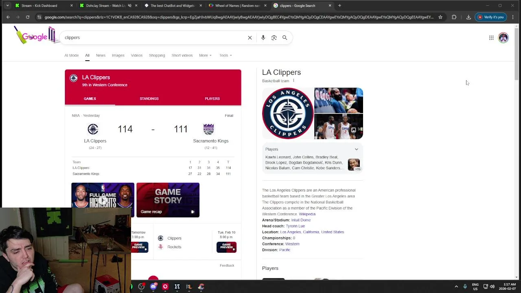Switch to AI Mode
The image size is (521, 293).
point(72,55)
